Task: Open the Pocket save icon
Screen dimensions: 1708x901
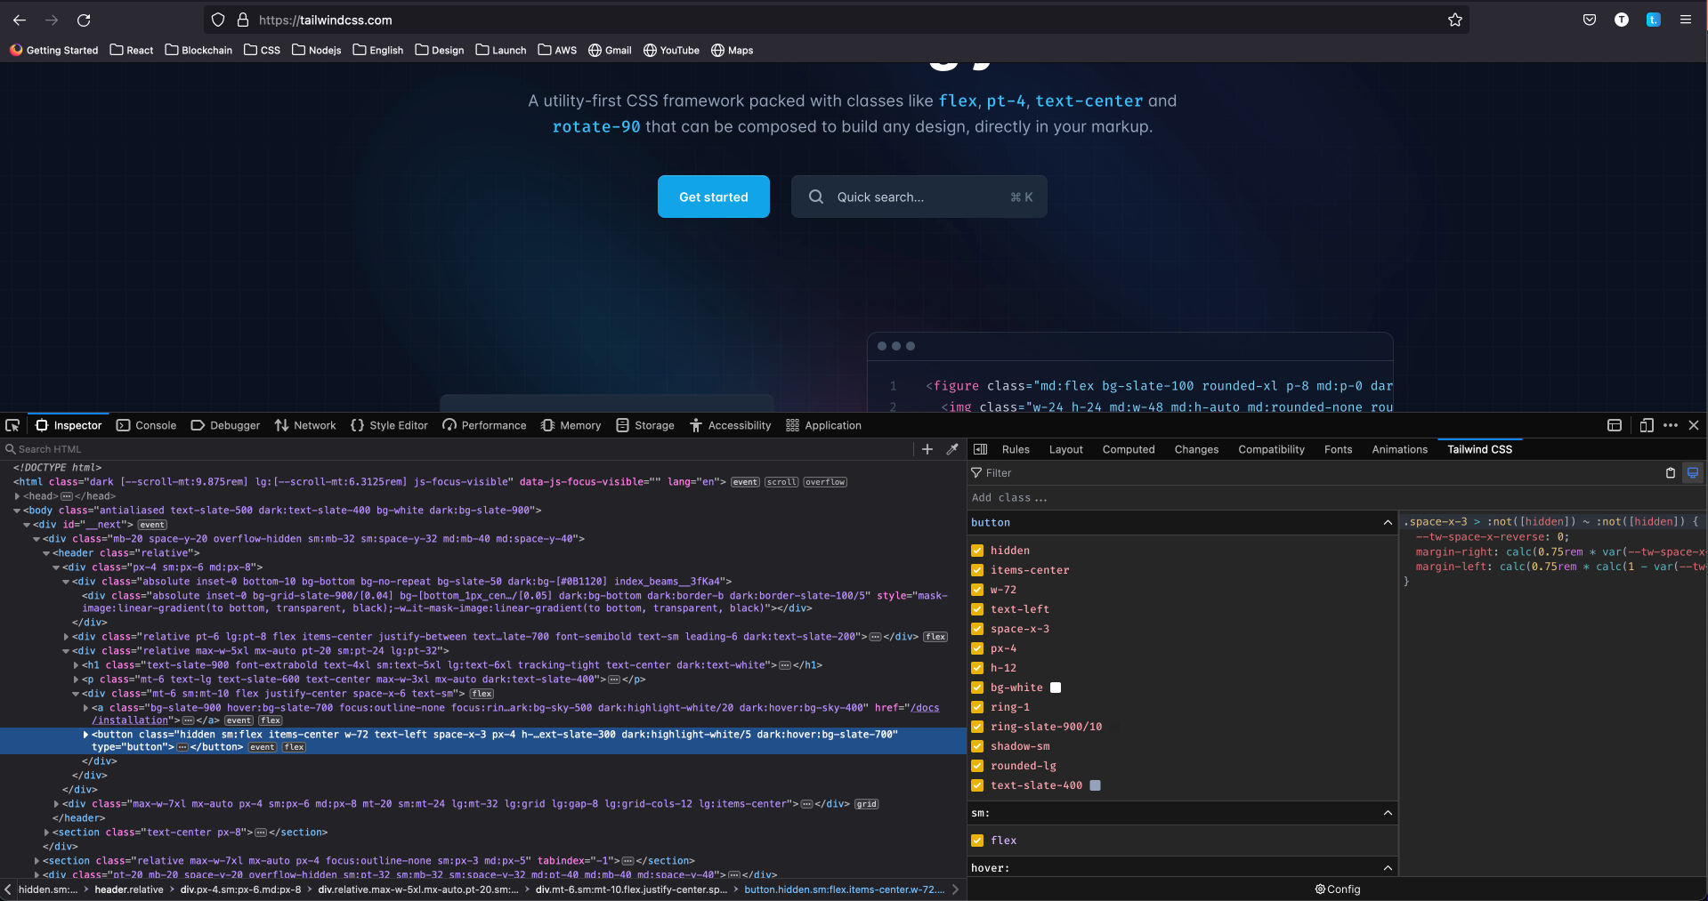Action: (1590, 20)
